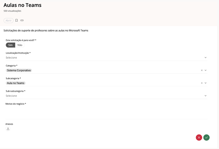Cancel the form with the red X button
This screenshot has height=149, width=219.
[199, 137]
